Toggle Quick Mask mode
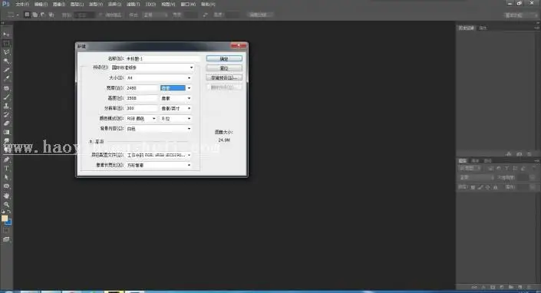Viewport: 541px width, 293px height. pyautogui.click(x=6, y=230)
